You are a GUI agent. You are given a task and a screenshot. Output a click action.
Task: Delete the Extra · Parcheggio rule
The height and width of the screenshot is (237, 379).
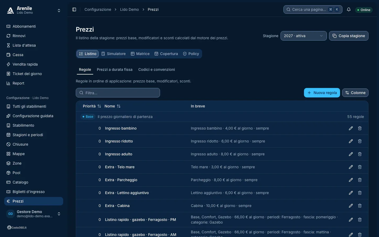click(360, 180)
